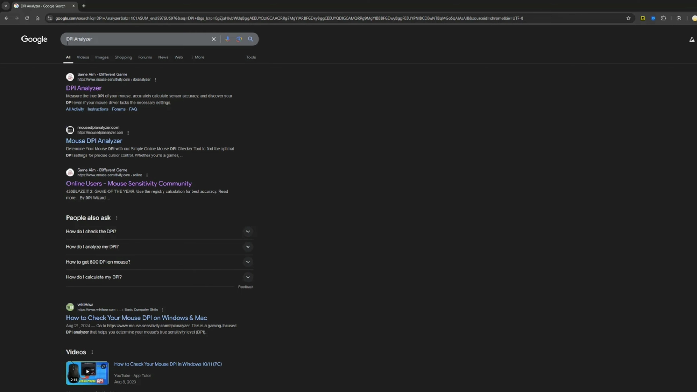Go to the home page icon
Viewport: 697px width, 392px height.
tap(37, 18)
